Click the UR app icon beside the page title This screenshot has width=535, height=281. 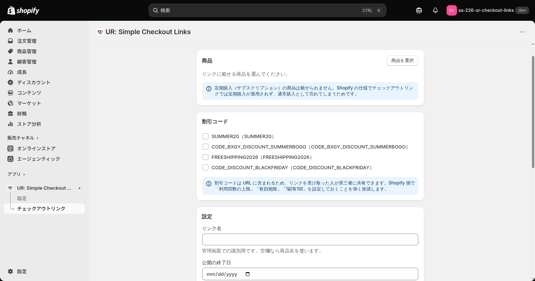click(x=100, y=32)
